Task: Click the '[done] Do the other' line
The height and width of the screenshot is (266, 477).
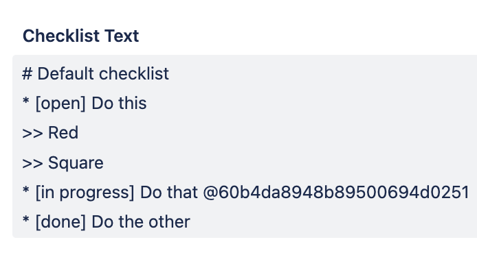Action: click(x=106, y=221)
